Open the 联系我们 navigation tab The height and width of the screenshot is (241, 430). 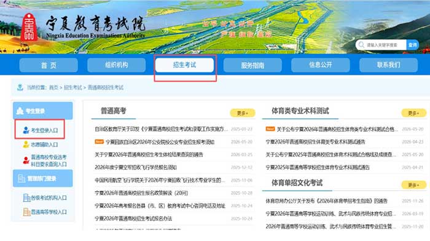pos(389,65)
